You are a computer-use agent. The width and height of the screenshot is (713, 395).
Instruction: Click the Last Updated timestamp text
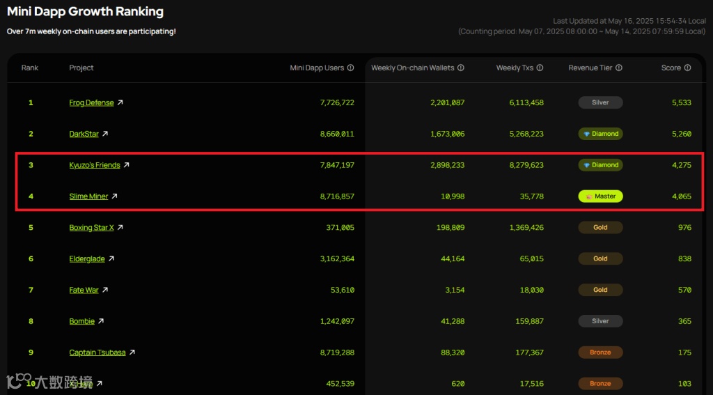point(629,21)
